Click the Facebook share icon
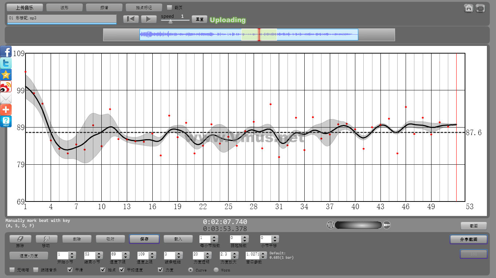496x278 pixels. [6, 51]
